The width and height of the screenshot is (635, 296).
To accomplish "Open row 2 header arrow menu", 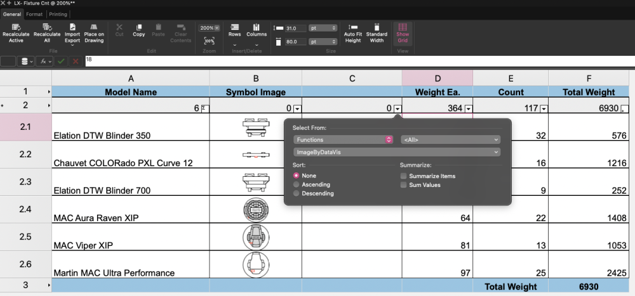I will point(50,106).
